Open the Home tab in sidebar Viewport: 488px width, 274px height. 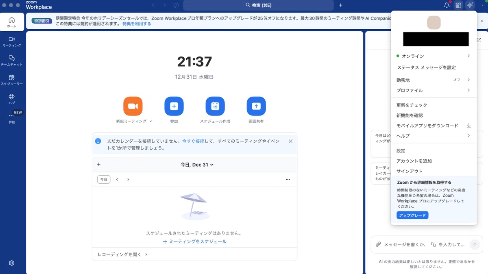[12, 22]
